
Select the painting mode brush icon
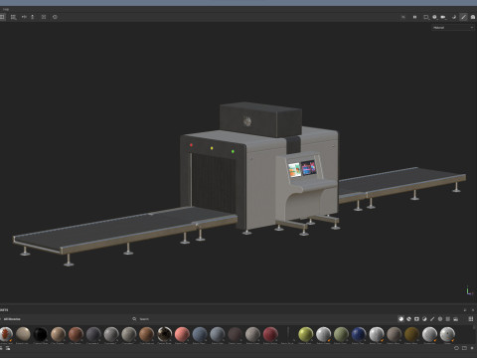point(463,17)
